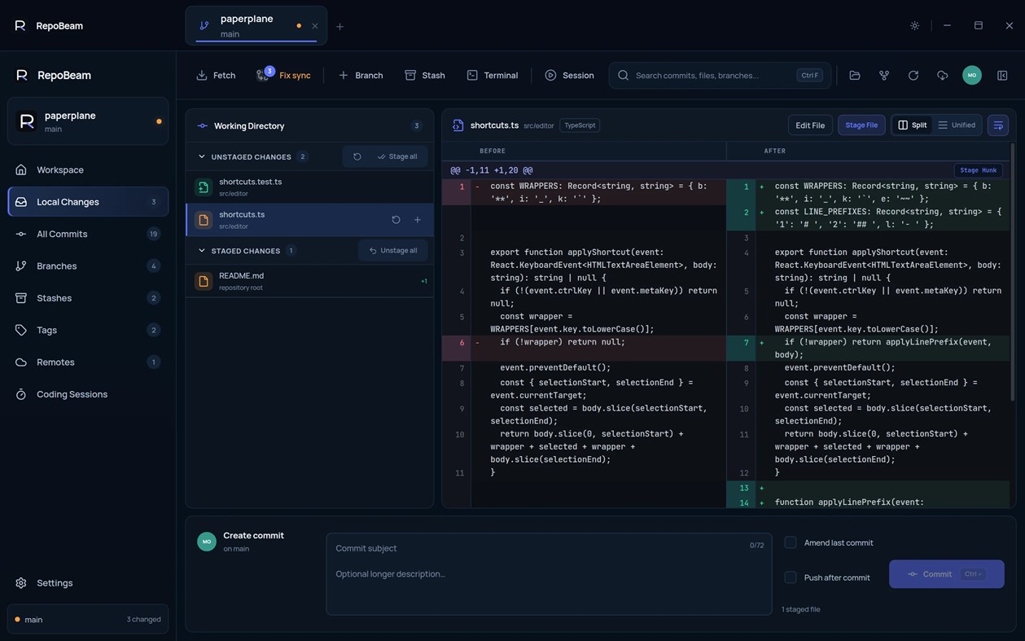Click the Working Directory header icon

click(x=203, y=125)
